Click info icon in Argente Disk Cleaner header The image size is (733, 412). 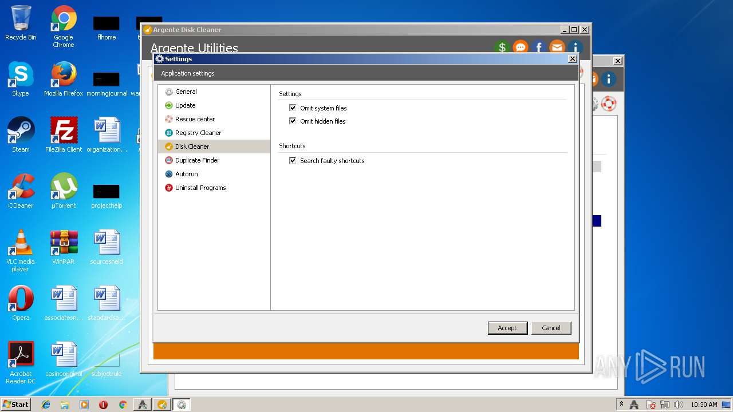pos(575,47)
